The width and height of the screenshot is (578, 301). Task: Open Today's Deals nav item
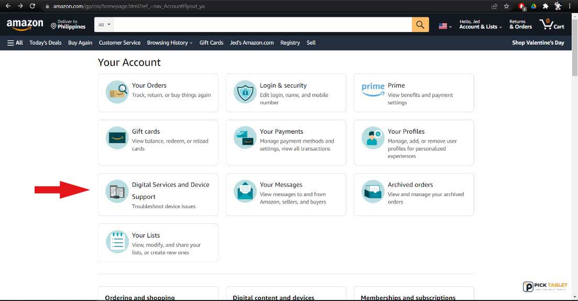[x=46, y=43]
